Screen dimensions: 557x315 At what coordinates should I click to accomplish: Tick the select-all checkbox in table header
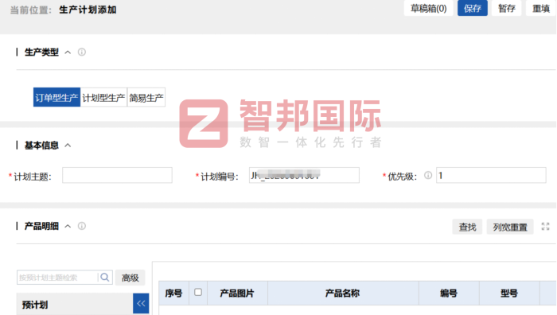(x=198, y=292)
